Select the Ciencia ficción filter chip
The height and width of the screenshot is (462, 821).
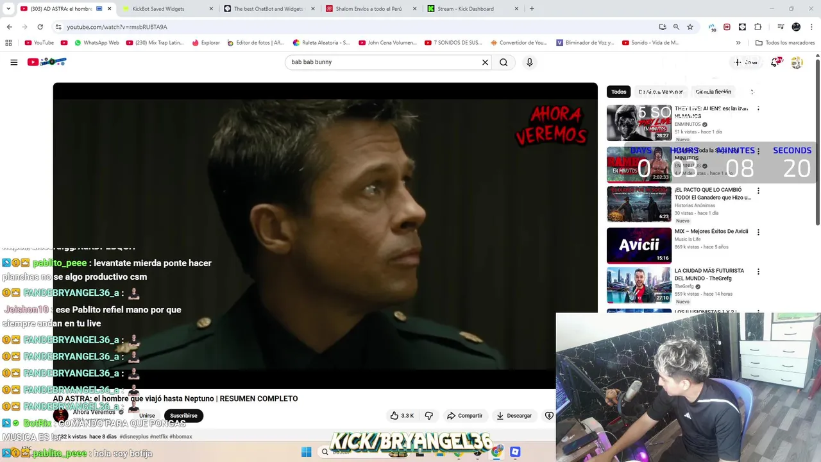click(x=713, y=92)
